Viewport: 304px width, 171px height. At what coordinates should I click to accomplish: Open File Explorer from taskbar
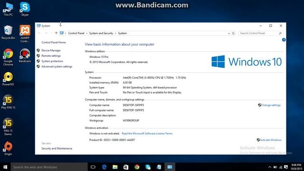pos(115,167)
